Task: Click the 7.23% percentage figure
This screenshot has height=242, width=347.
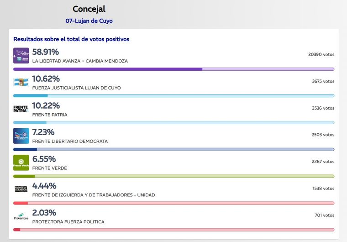Action: 43,132
